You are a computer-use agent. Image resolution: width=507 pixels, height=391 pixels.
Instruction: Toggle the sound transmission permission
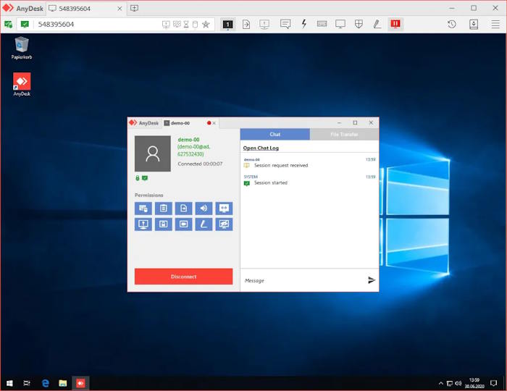pyautogui.click(x=204, y=209)
